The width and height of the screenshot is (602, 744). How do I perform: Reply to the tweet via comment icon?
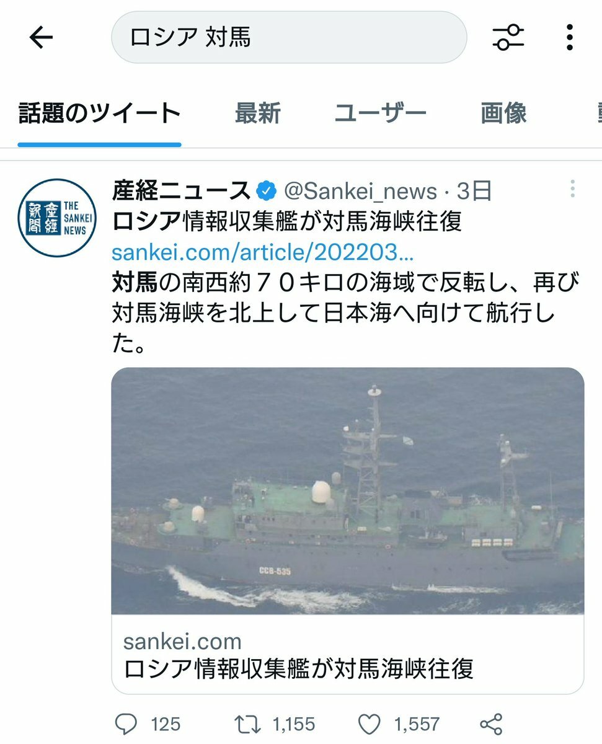(x=127, y=724)
